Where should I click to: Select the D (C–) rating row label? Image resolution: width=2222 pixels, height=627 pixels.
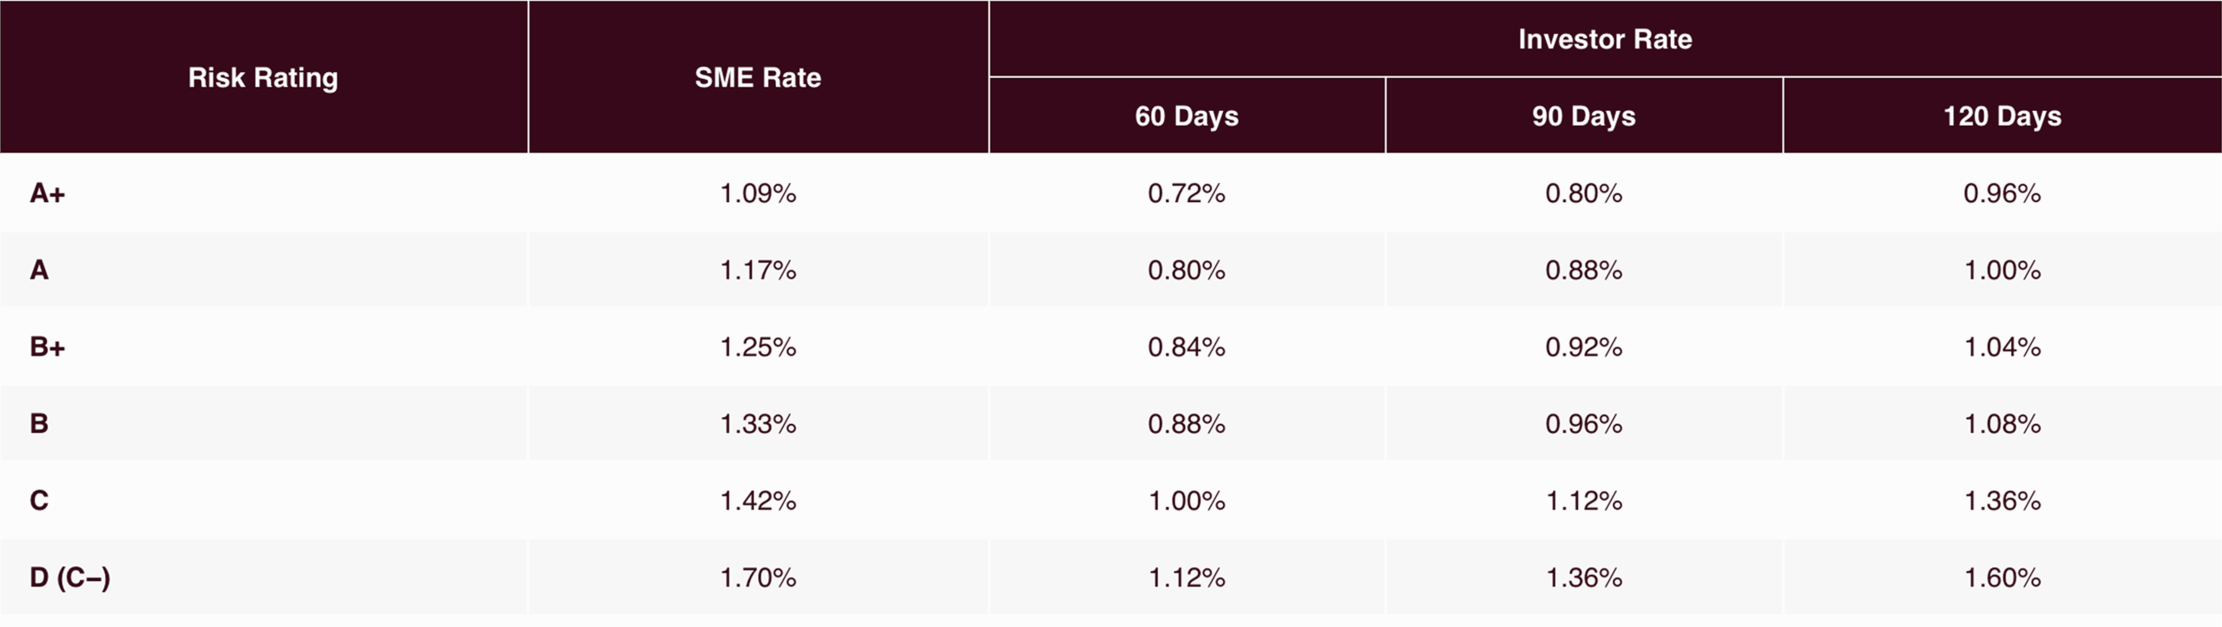70,578
